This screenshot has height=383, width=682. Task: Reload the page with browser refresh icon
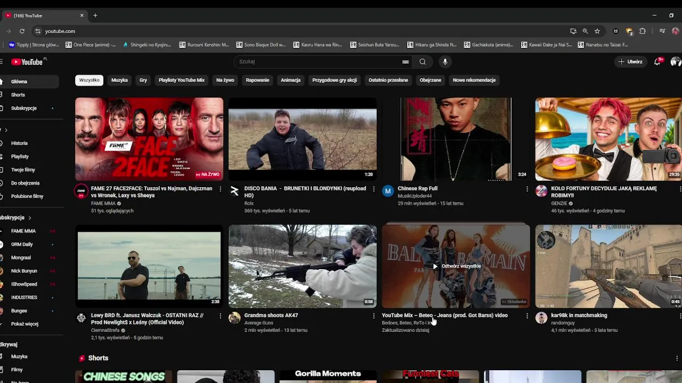tap(22, 31)
